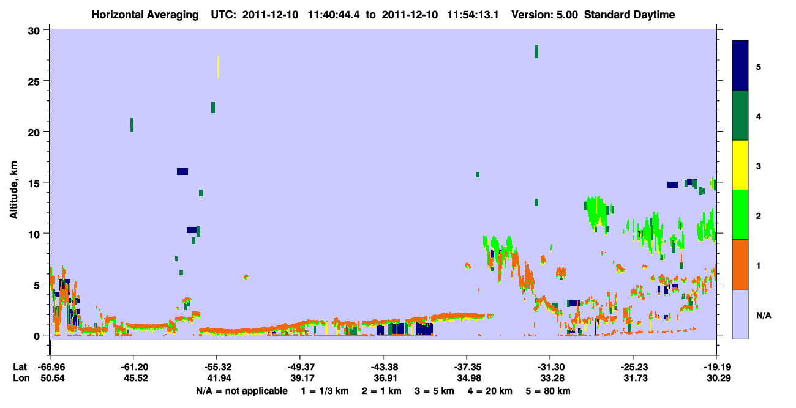
Task: Click latitude value -61.20
Action: pos(133,367)
